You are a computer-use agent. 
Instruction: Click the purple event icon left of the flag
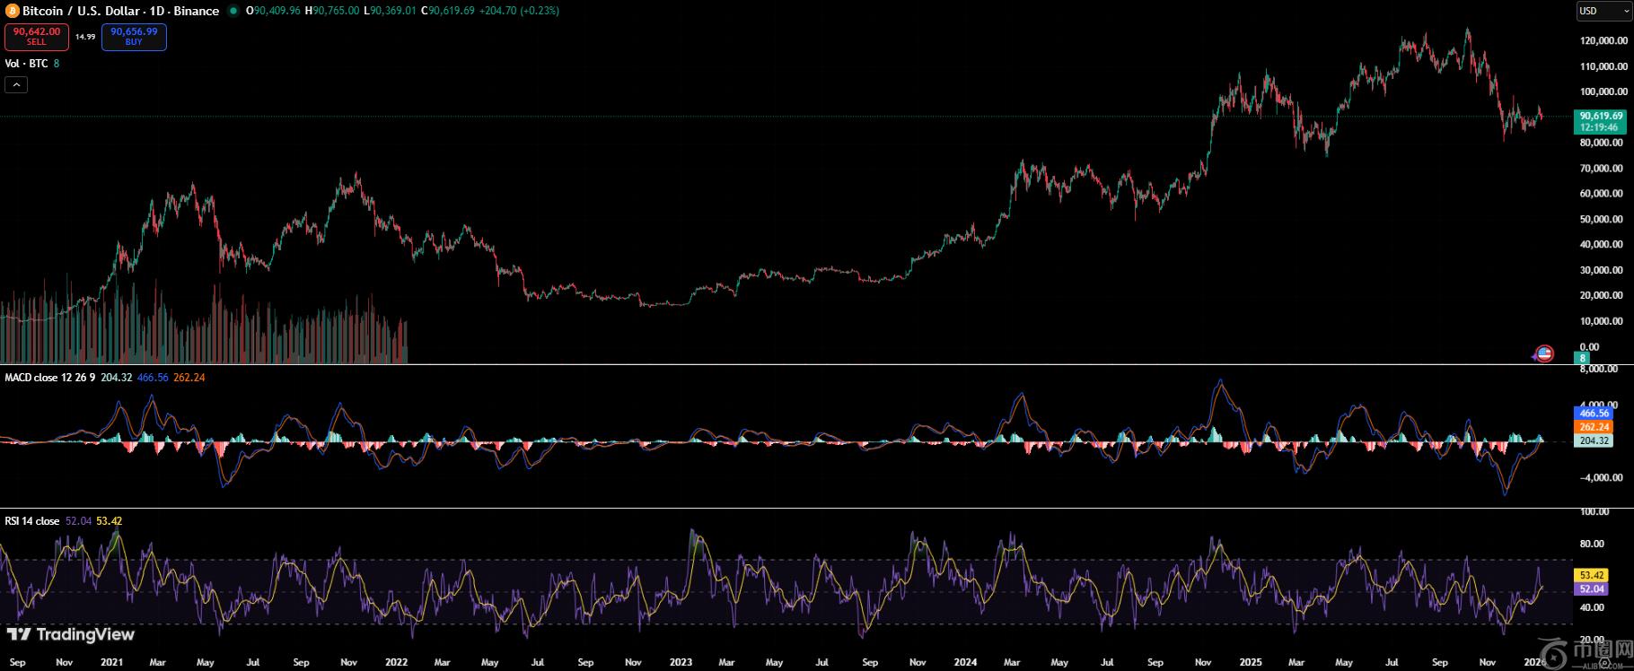point(1534,356)
